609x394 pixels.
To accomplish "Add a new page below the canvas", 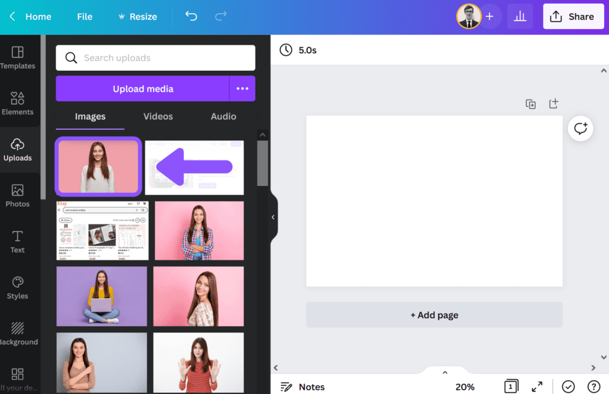I will tap(434, 315).
